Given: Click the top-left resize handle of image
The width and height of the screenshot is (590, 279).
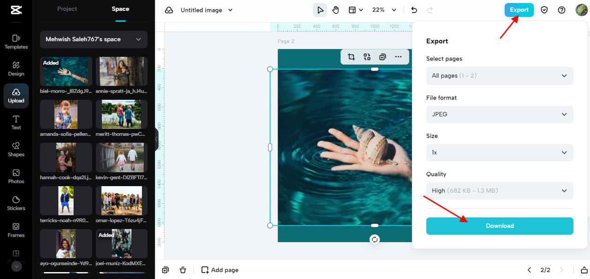Looking at the screenshot, I should tap(270, 69).
